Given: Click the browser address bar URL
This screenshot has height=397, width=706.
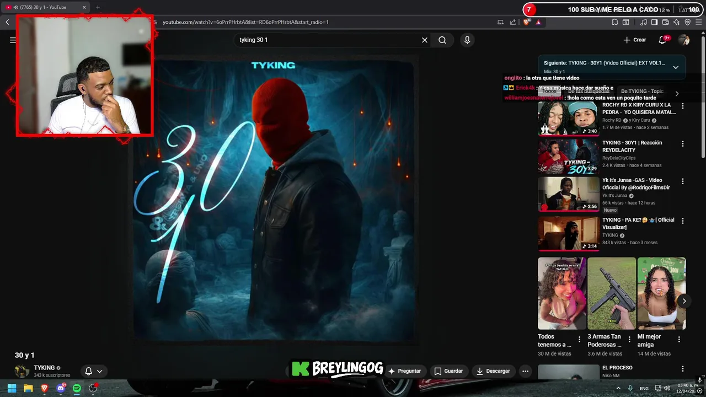Looking at the screenshot, I should click(x=245, y=22).
